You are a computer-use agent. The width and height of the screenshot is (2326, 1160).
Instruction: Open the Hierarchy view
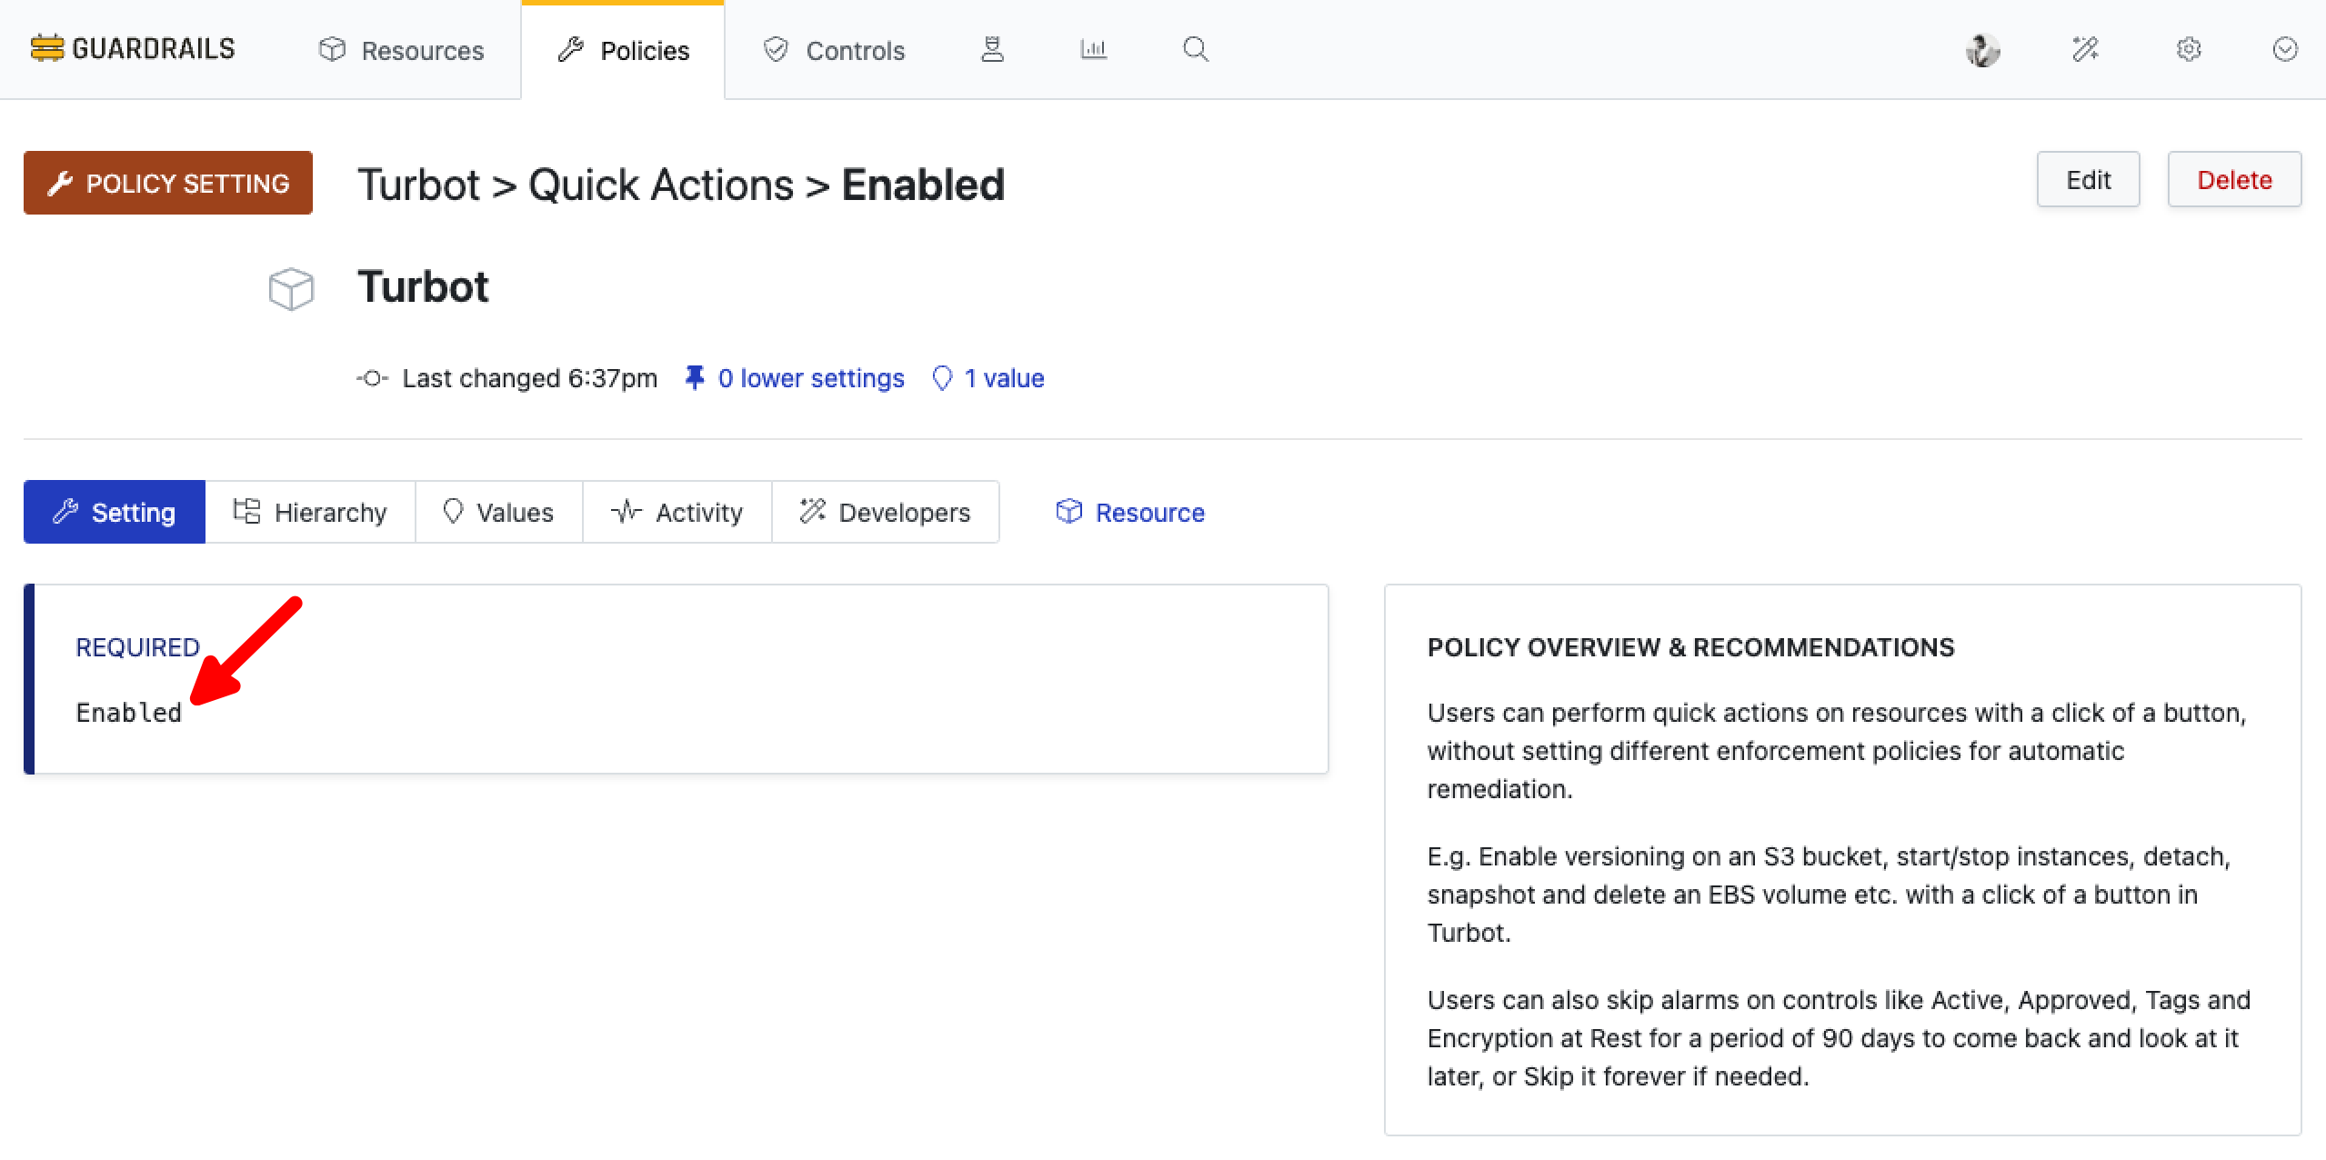click(x=311, y=511)
